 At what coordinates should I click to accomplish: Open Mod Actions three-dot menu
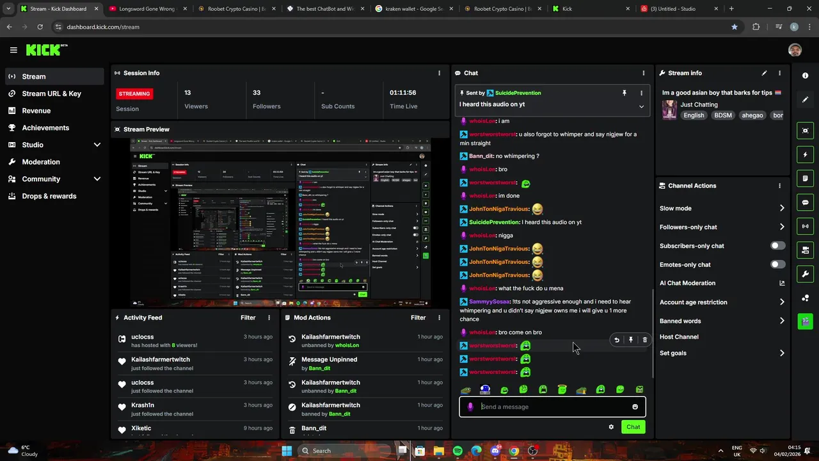[x=439, y=318]
